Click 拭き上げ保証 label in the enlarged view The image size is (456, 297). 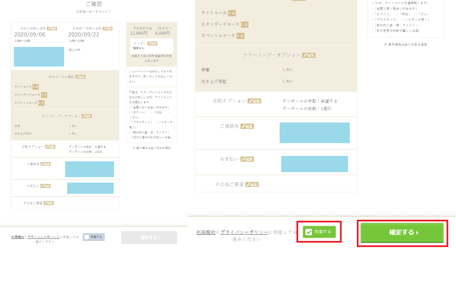(214, 81)
